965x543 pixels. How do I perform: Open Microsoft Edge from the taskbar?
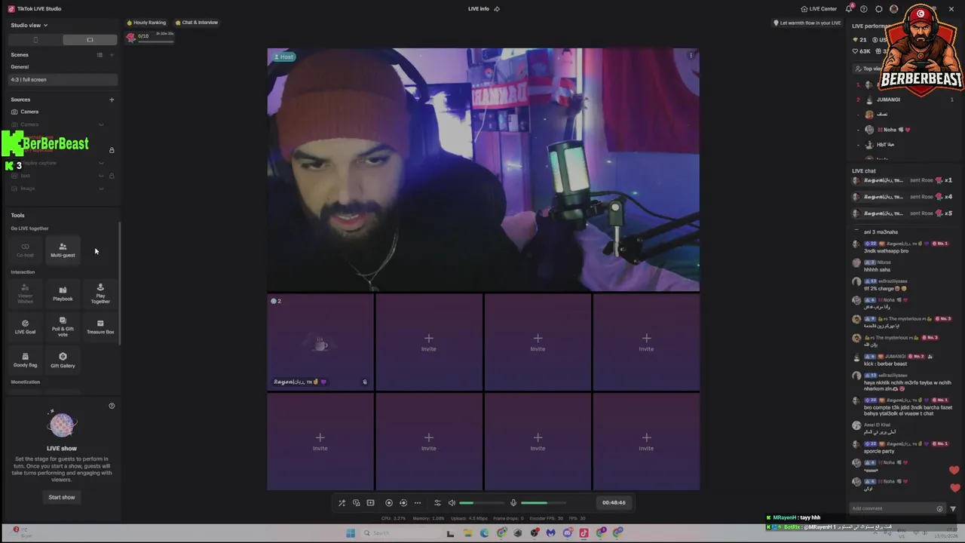click(x=484, y=533)
